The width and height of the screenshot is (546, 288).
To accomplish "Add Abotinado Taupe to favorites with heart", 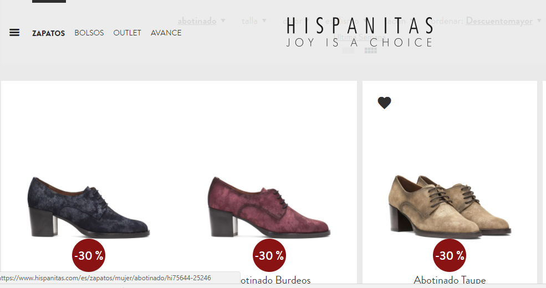I will pyautogui.click(x=384, y=103).
